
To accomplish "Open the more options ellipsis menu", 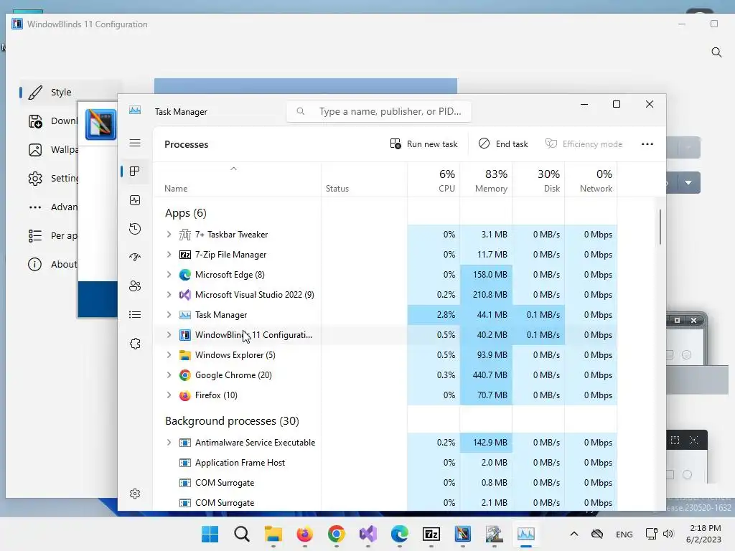I will tap(647, 143).
